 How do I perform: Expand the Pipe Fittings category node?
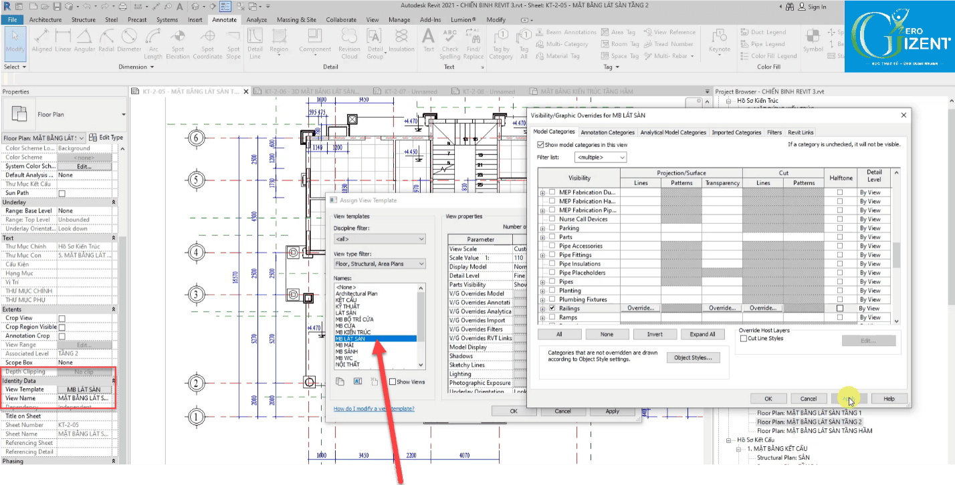click(x=542, y=255)
